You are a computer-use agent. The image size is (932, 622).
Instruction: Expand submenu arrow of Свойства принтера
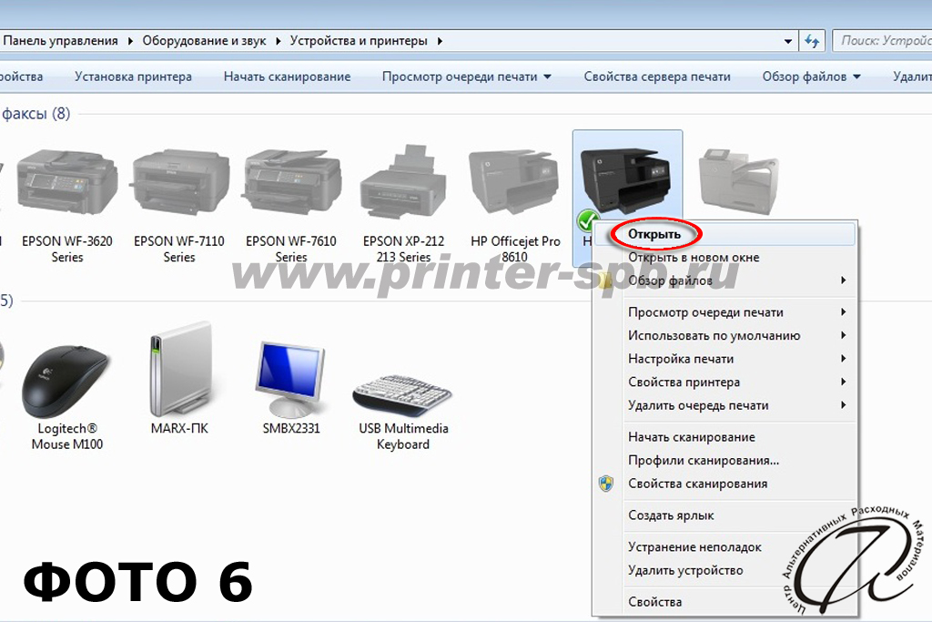click(x=844, y=382)
